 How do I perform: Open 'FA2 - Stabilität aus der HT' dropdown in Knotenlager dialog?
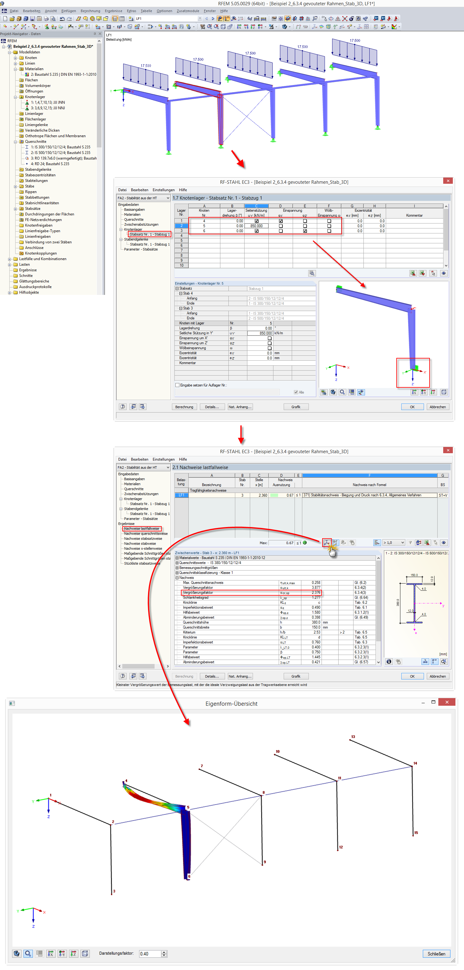pos(143,198)
